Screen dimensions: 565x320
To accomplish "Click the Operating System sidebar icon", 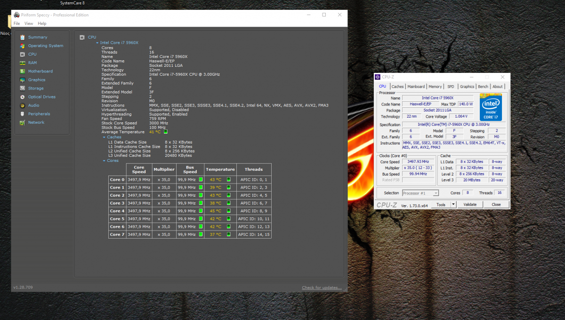I will [x=22, y=46].
